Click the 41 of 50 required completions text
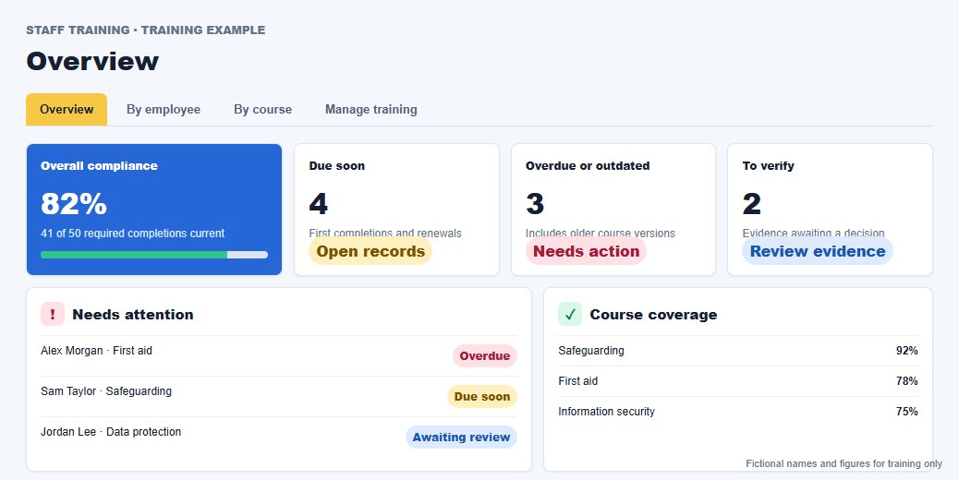The width and height of the screenshot is (959, 480). 133,234
